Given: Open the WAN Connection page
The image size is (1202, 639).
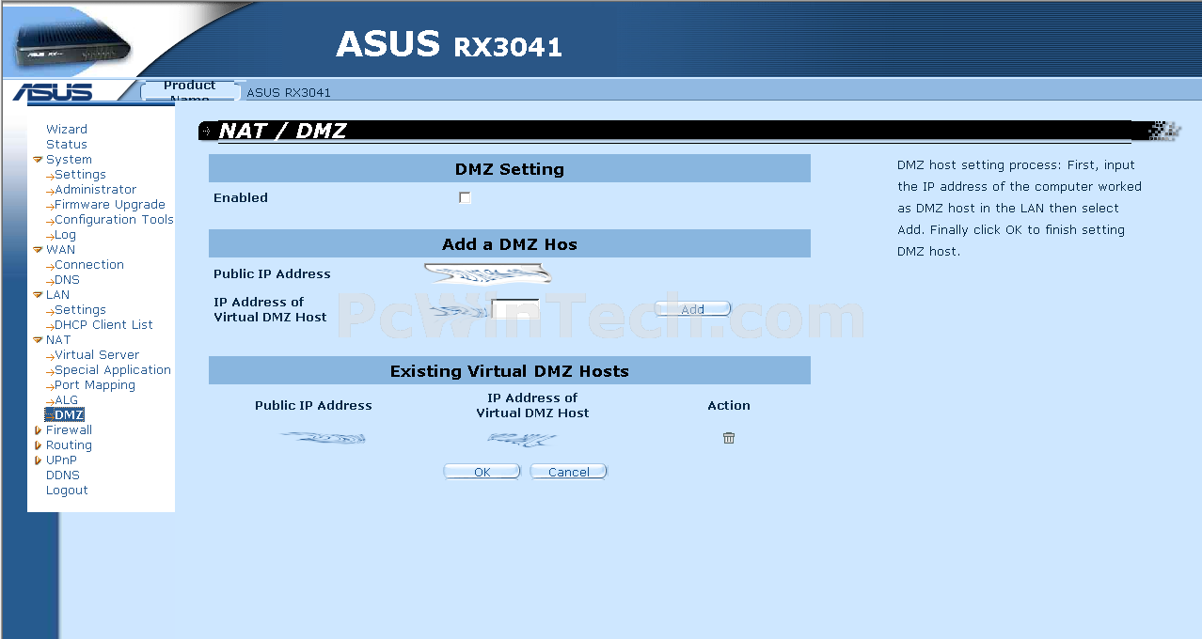Looking at the screenshot, I should 89,265.
